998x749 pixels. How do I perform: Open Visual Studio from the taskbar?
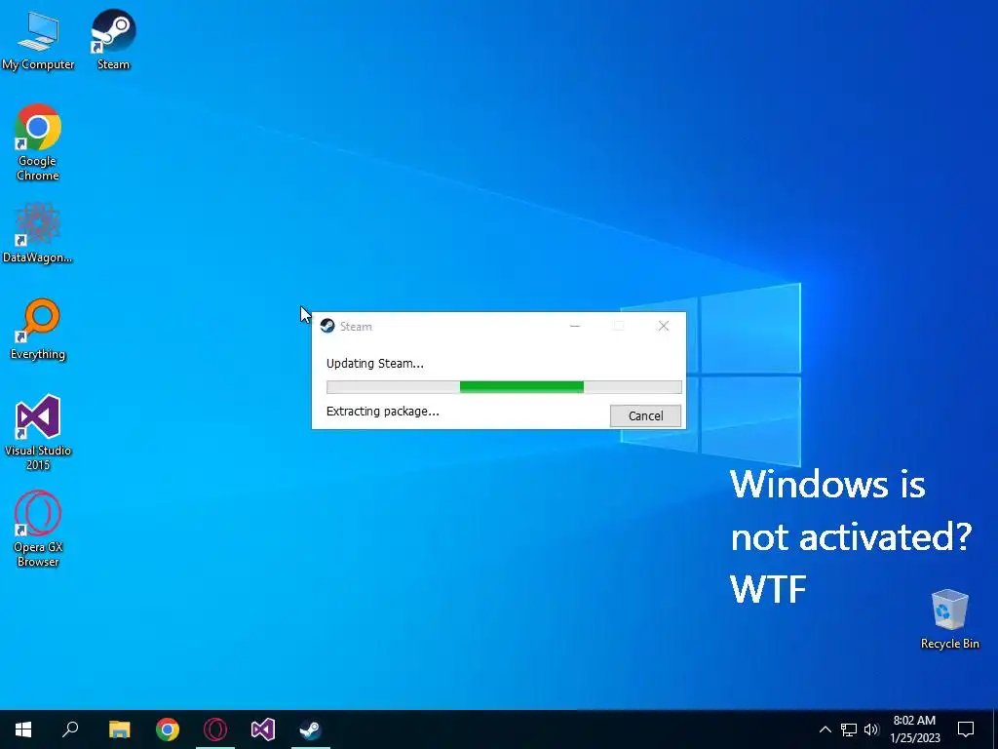(x=263, y=729)
